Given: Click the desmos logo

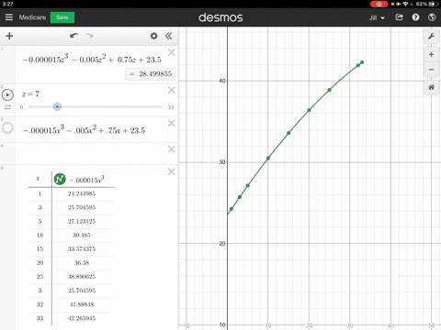Looking at the screenshot, I should pyautogui.click(x=220, y=17).
